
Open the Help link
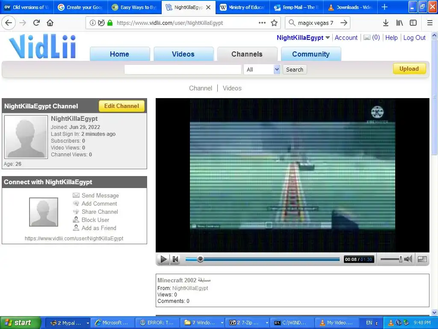pos(391,38)
